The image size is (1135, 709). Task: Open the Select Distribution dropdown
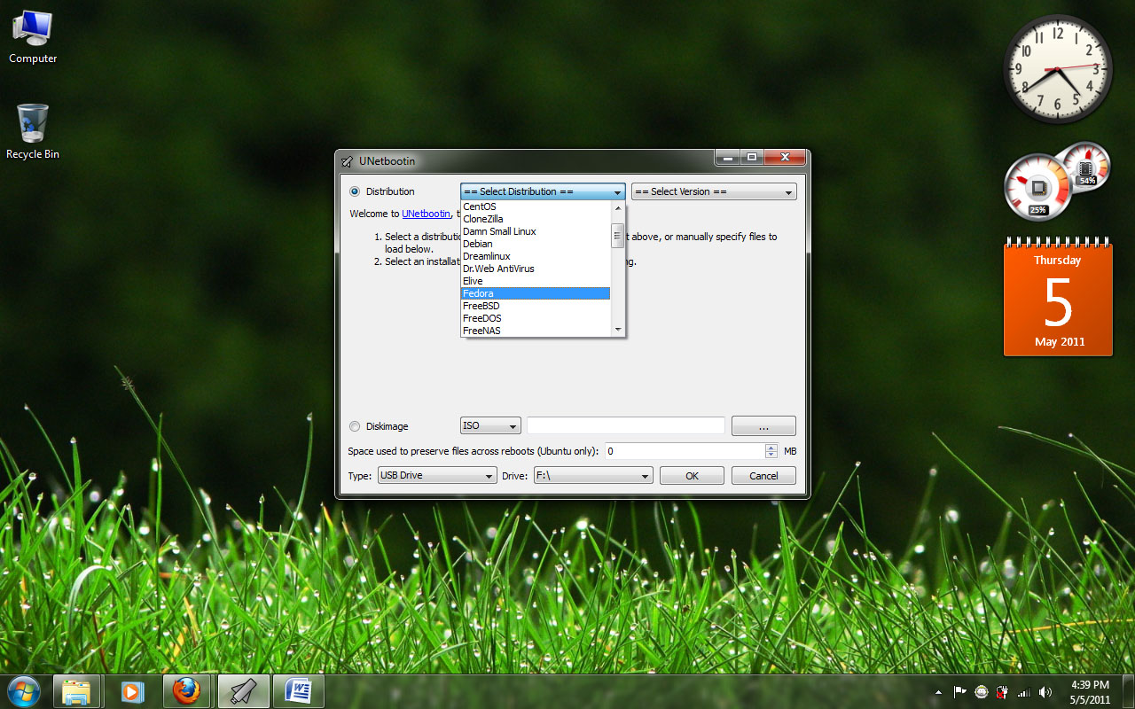coord(543,191)
